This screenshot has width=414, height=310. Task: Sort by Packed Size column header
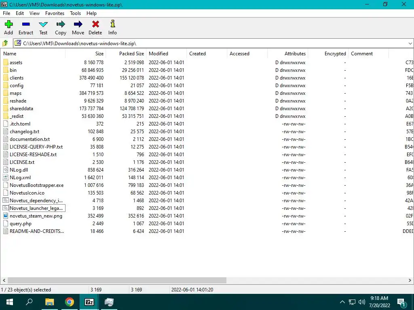pos(126,54)
